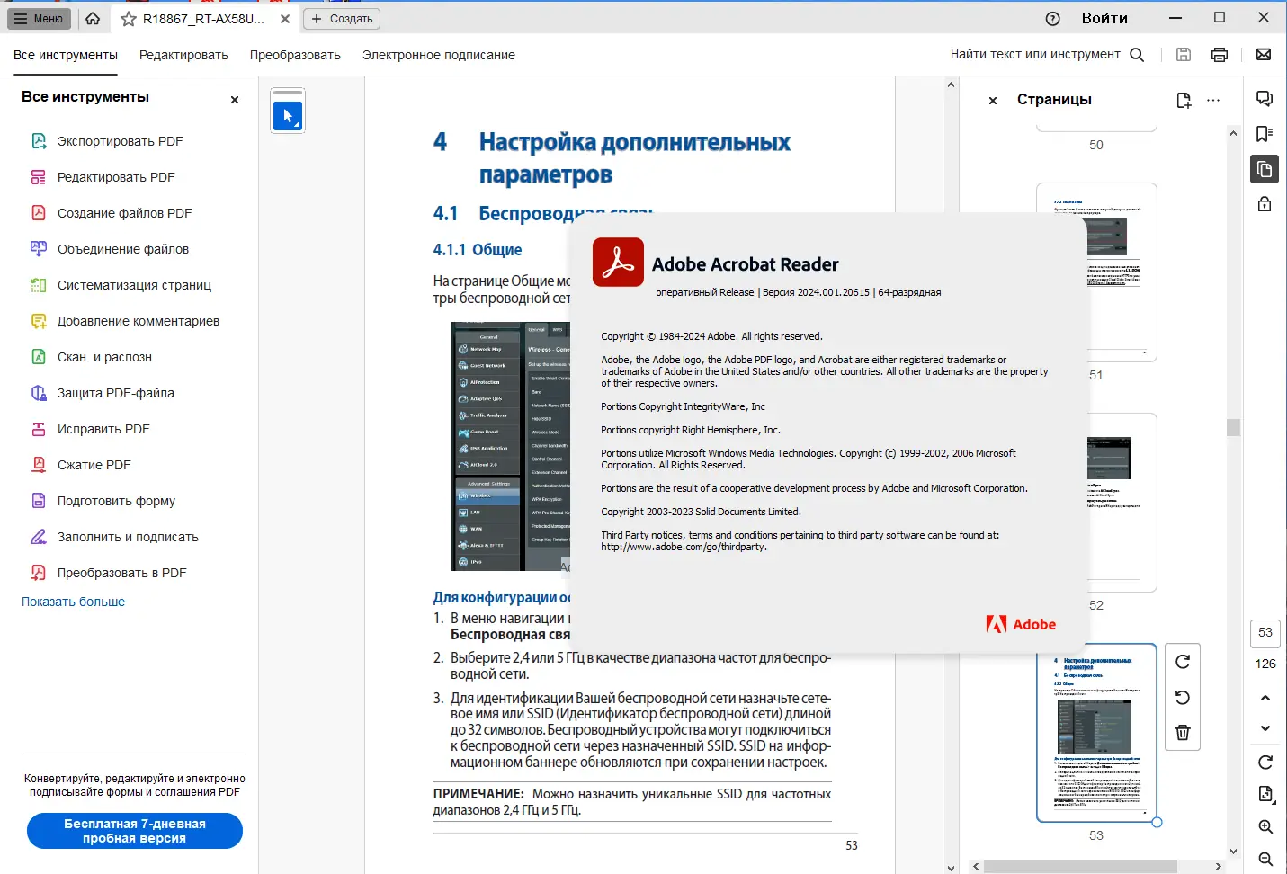Rotate page 53 clockwise in thumbnails
Image resolution: width=1287 pixels, height=874 pixels.
point(1183,662)
